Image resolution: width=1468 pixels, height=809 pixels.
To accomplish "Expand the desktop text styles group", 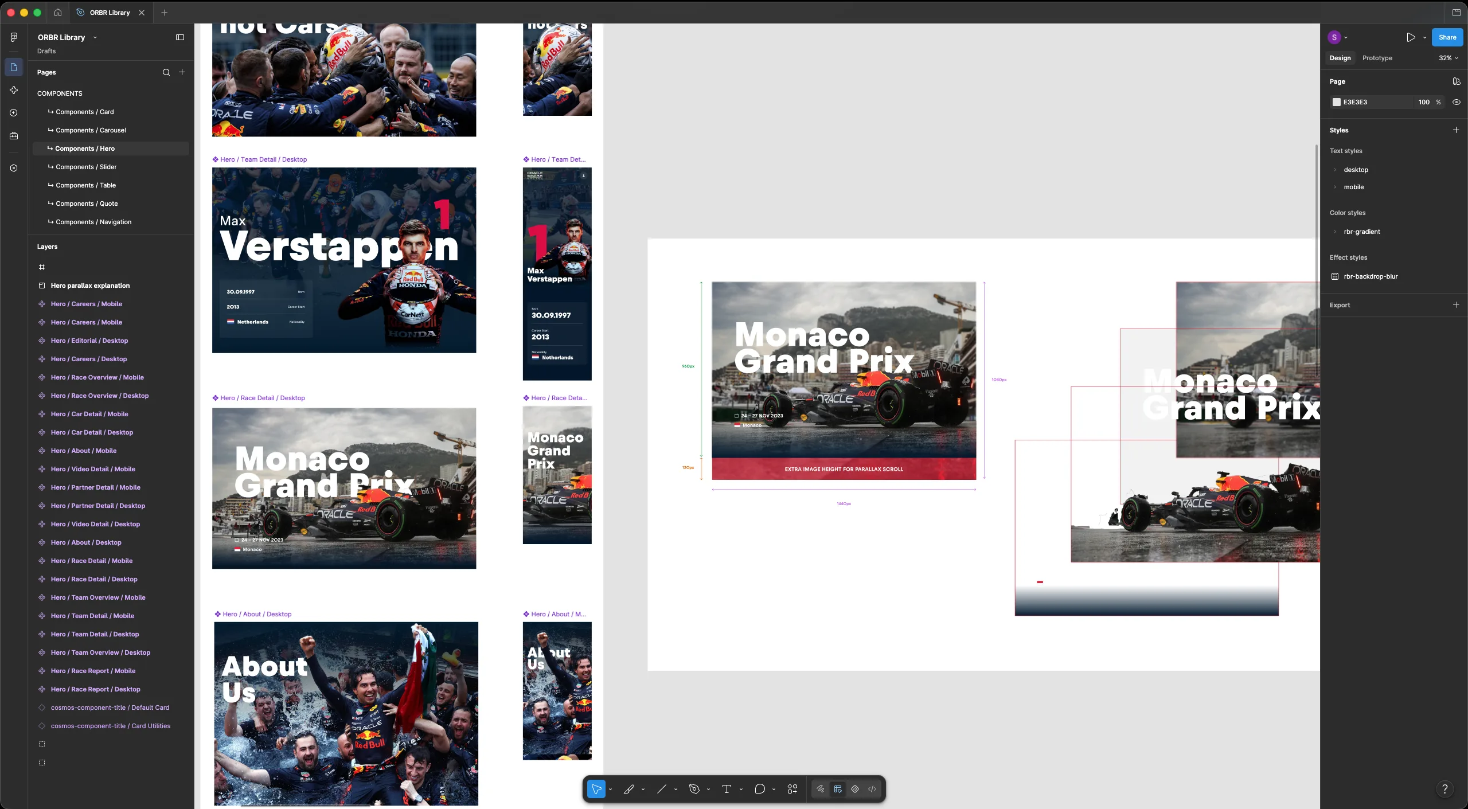I will [1335, 170].
